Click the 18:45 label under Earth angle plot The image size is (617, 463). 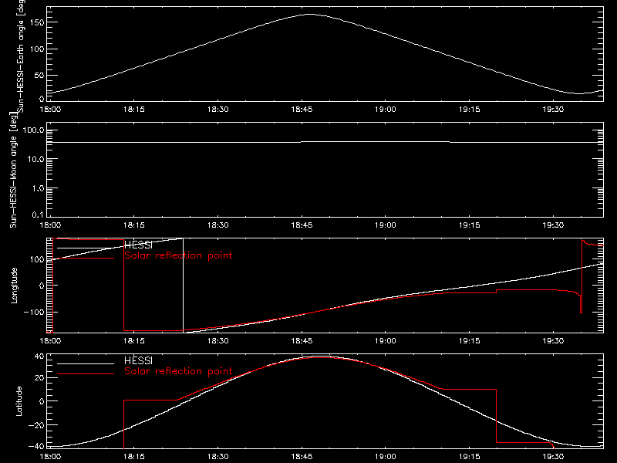click(x=302, y=110)
